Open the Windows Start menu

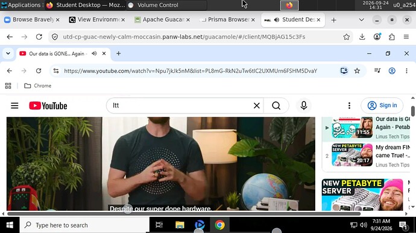[x=10, y=225]
